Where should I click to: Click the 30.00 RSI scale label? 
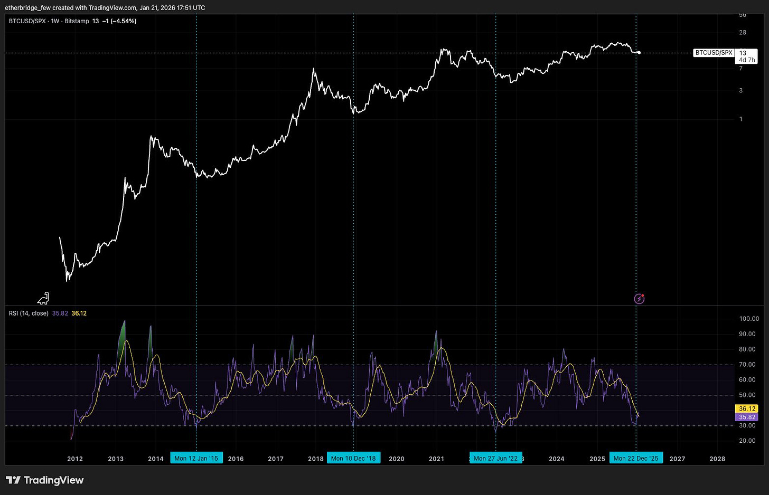coord(747,425)
